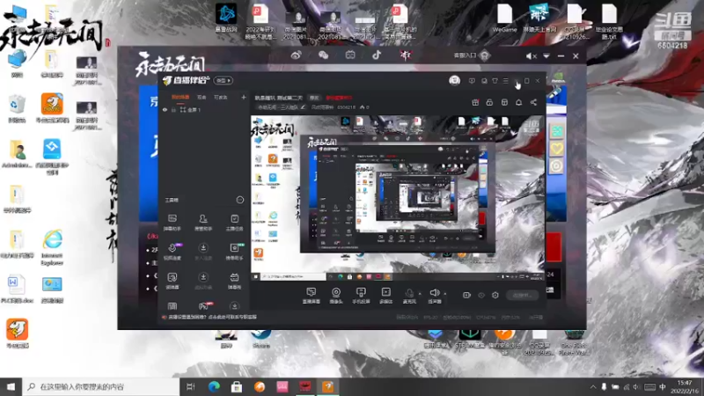Toggle the 麦克风 microphone
Image resolution: width=704 pixels, height=396 pixels.
pos(409,296)
